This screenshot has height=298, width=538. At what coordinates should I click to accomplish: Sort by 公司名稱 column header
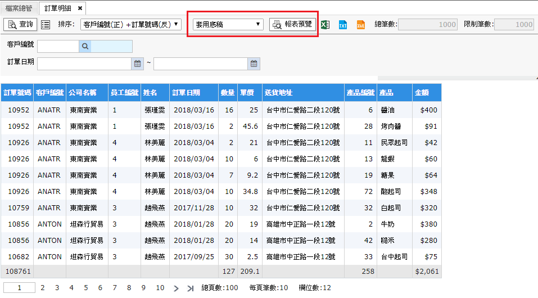(x=87, y=93)
